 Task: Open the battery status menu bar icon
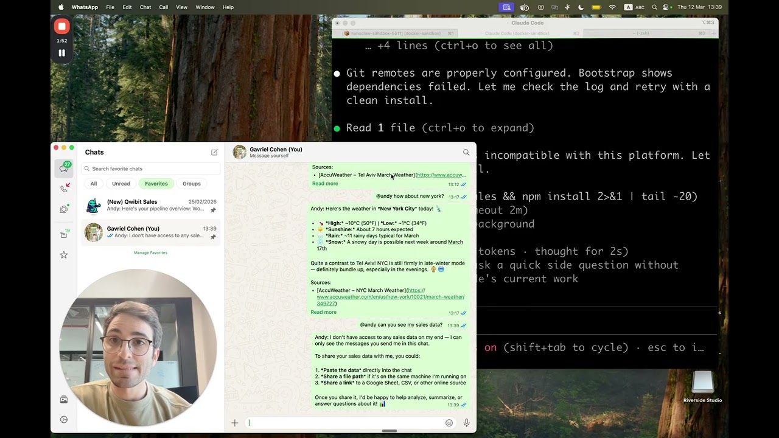pos(596,7)
